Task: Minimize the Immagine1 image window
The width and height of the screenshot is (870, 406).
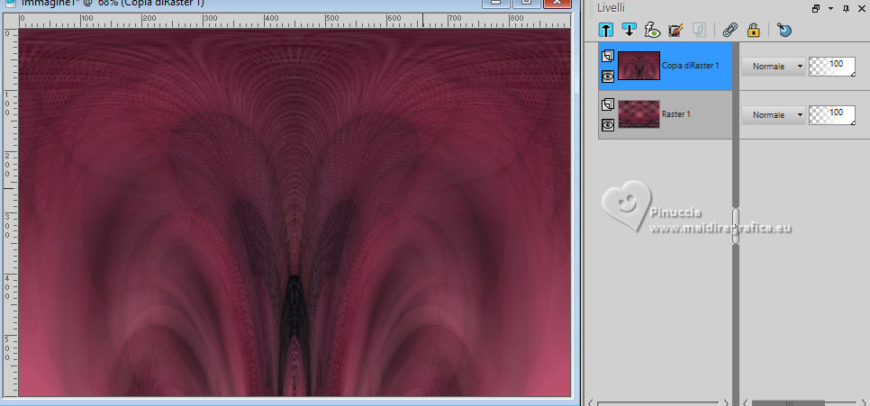Action: tap(496, 3)
